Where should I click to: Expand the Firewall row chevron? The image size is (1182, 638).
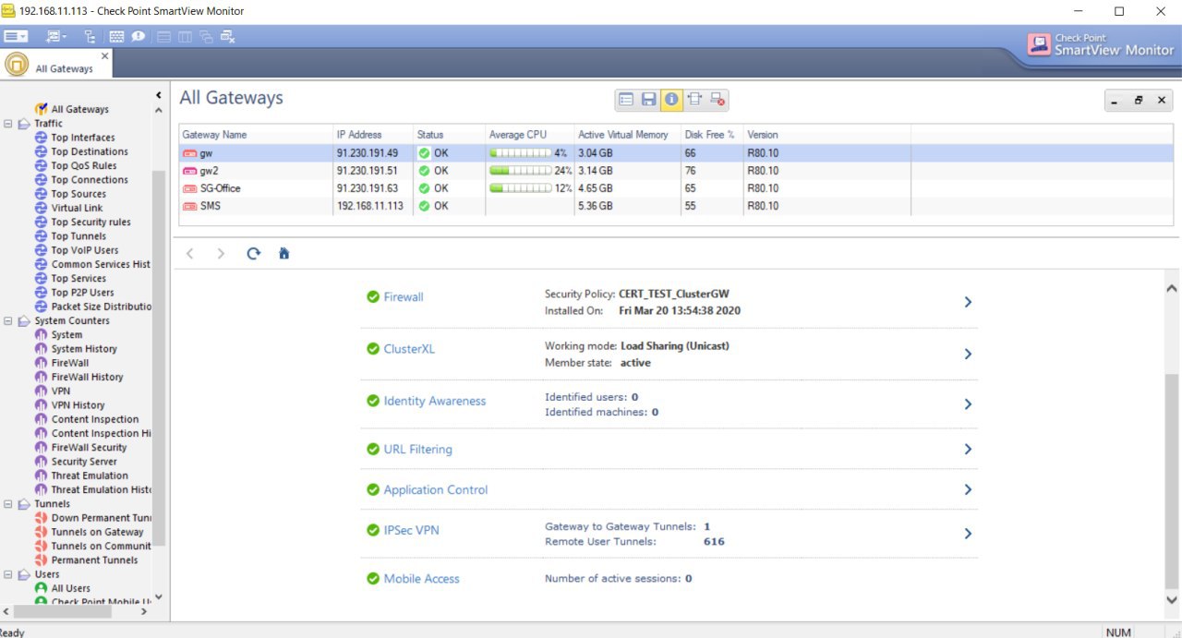point(968,302)
